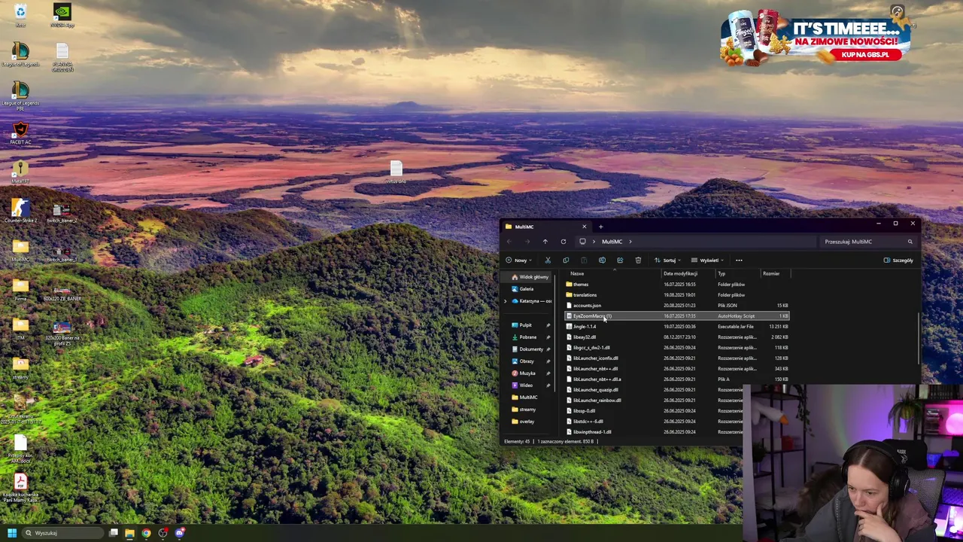Open the Wyświetl dropdown
Image resolution: width=963 pixels, height=542 pixels.
coord(707,260)
